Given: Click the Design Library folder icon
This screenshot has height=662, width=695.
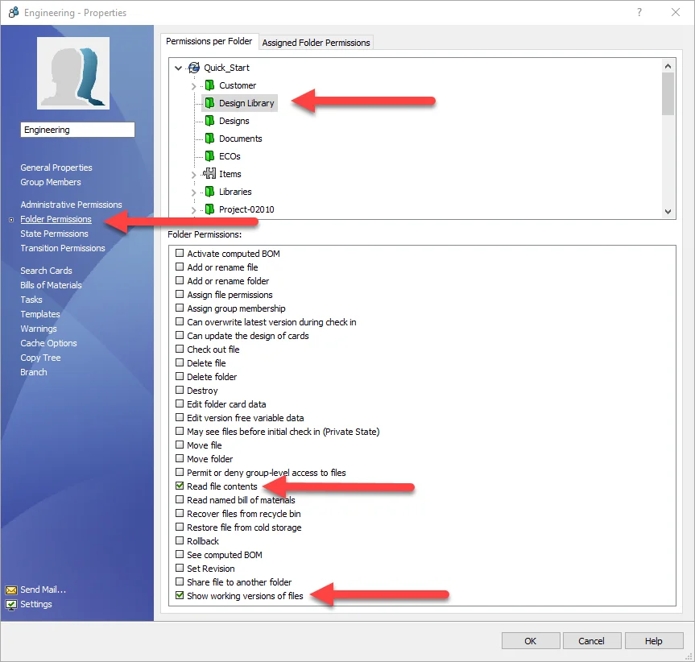Looking at the screenshot, I should click(x=209, y=103).
